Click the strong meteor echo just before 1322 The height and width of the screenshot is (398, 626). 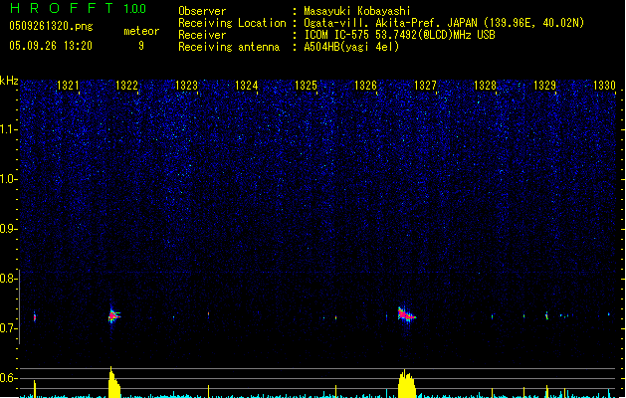coord(113,315)
